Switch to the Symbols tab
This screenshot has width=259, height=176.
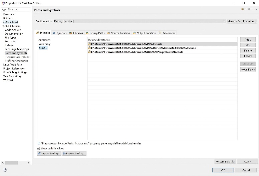[60, 33]
